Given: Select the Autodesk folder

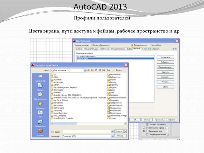Looking at the screenshot, I should coord(56,80).
